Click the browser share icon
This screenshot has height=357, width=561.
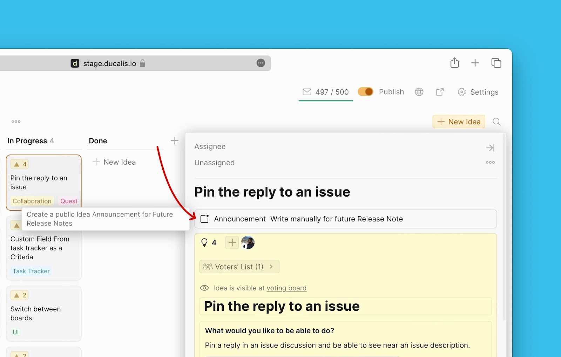[454, 63]
